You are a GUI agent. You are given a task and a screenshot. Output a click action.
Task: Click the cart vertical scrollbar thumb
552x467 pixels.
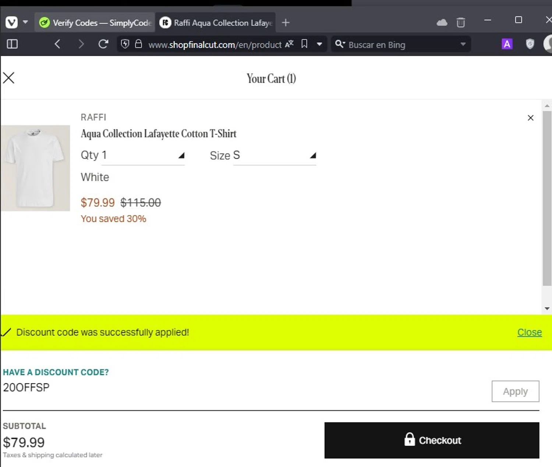(x=547, y=198)
